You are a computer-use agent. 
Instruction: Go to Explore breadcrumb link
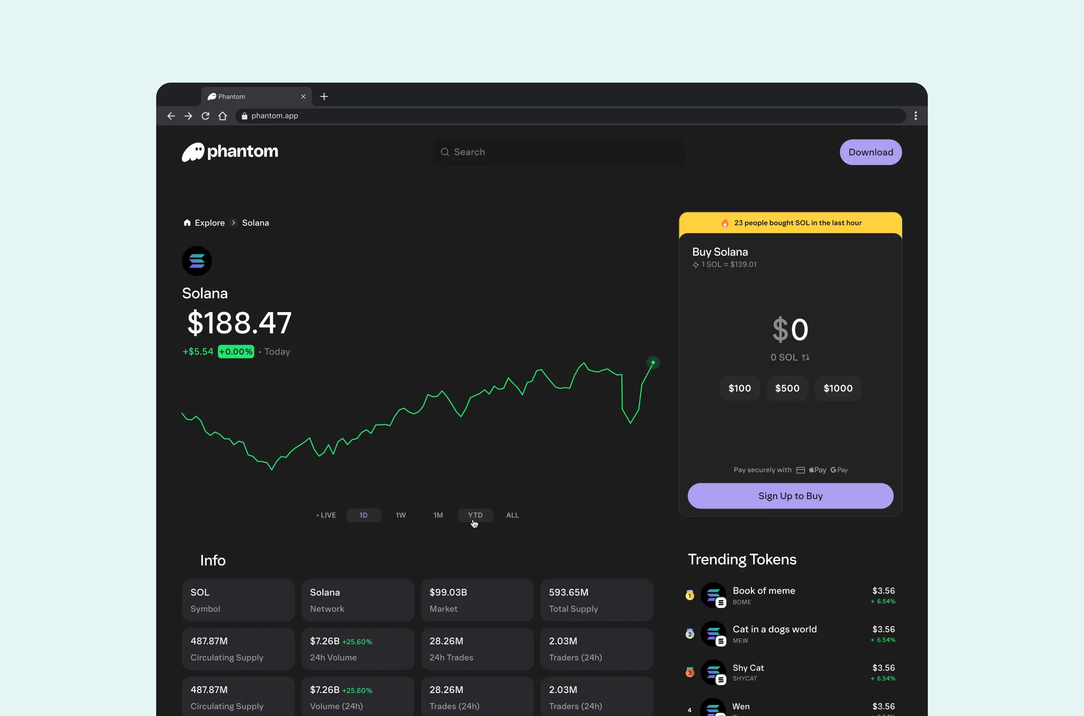[x=210, y=223]
